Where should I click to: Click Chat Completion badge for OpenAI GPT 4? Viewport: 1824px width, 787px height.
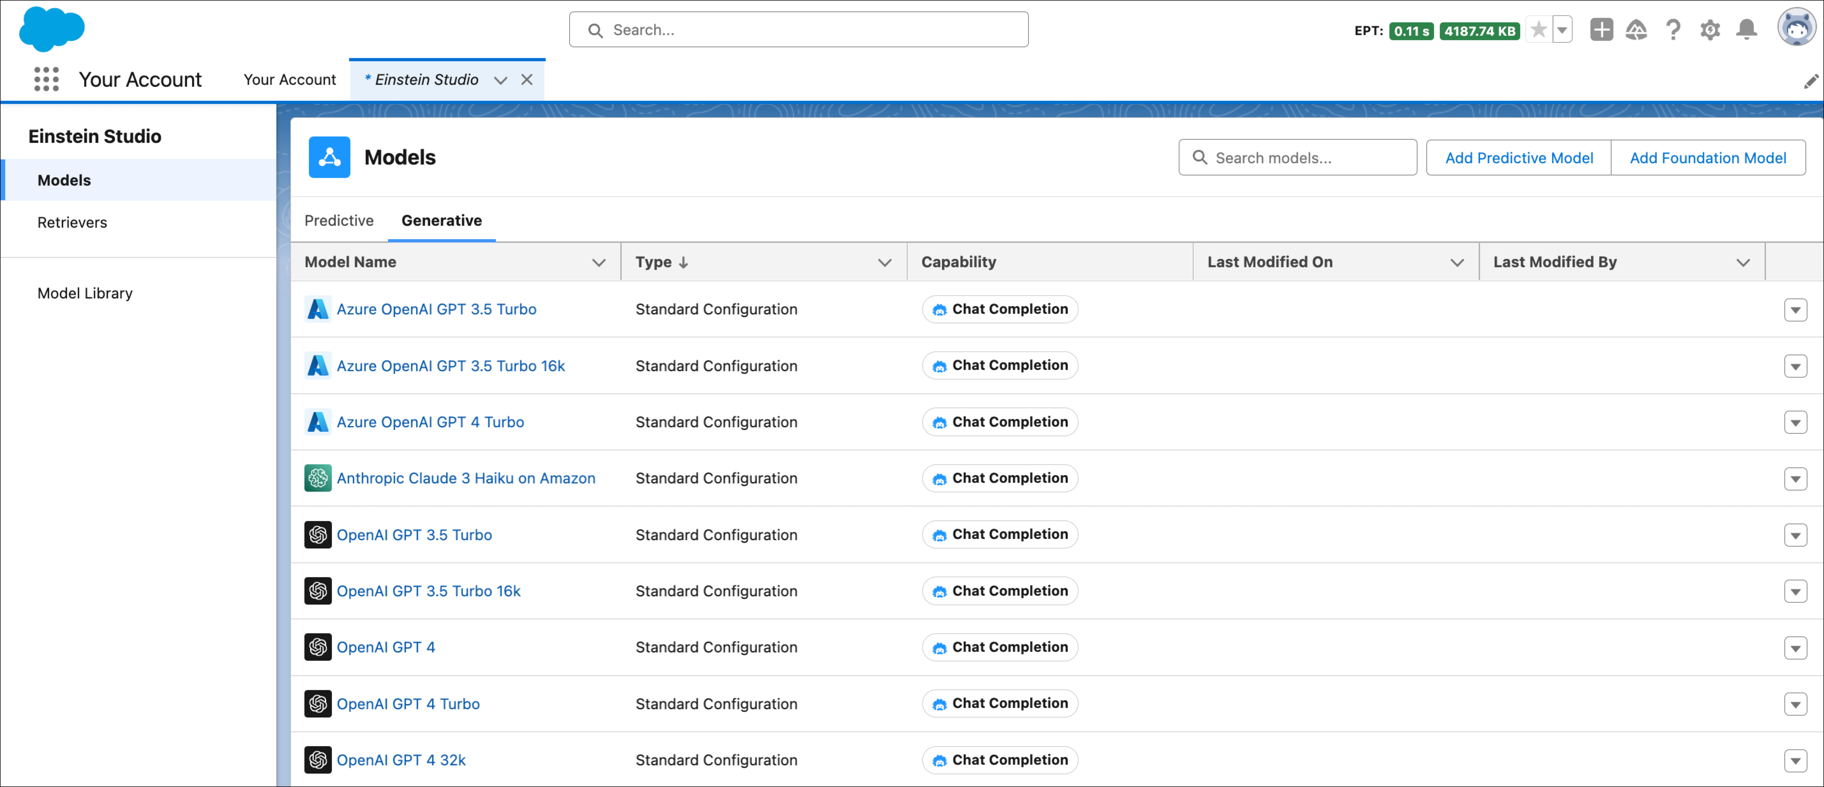[1000, 647]
